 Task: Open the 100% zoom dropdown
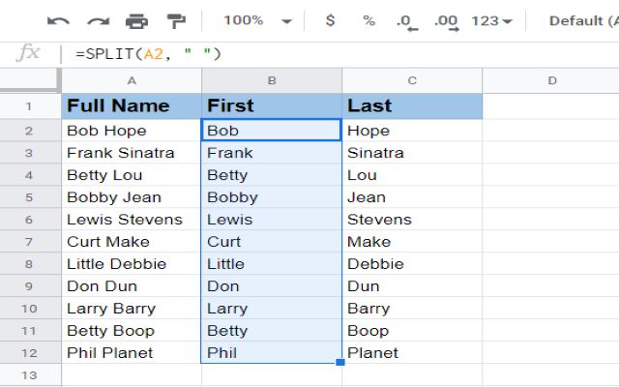257,20
